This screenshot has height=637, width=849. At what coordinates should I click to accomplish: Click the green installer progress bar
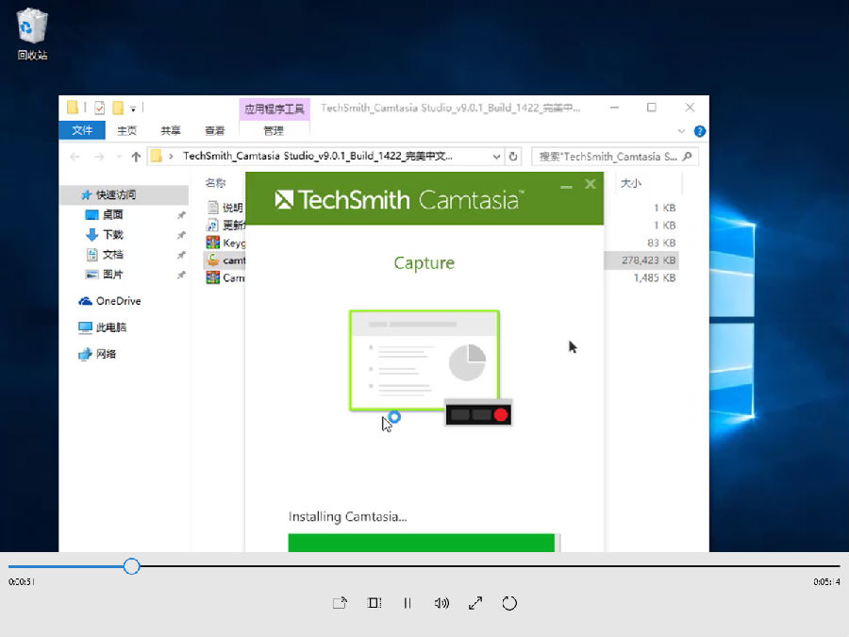tap(422, 543)
